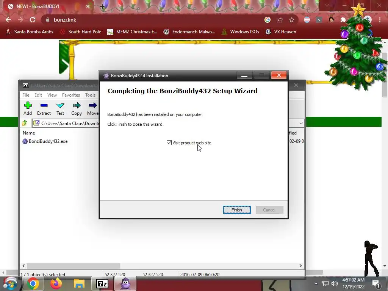This screenshot has width=388, height=291.
Task: Click volume speaker icon in tray
Action: click(x=334, y=283)
